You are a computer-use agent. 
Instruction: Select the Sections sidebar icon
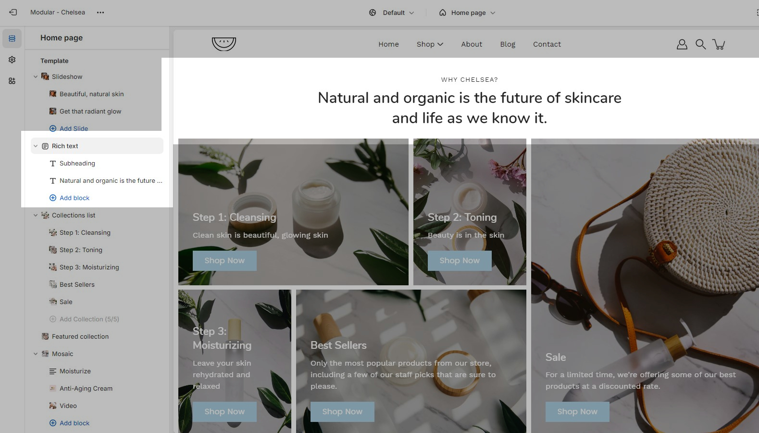click(x=12, y=38)
